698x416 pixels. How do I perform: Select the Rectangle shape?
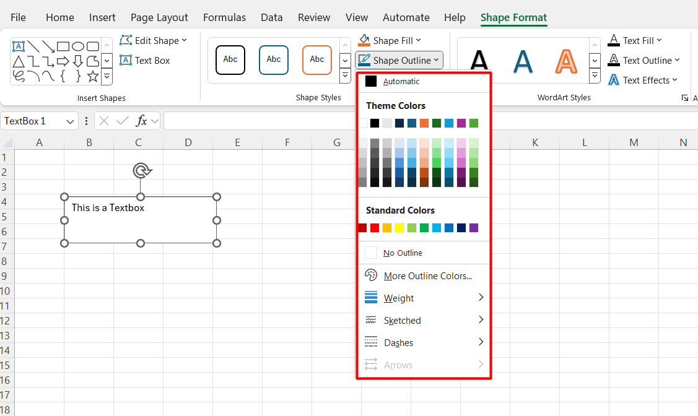[63, 46]
